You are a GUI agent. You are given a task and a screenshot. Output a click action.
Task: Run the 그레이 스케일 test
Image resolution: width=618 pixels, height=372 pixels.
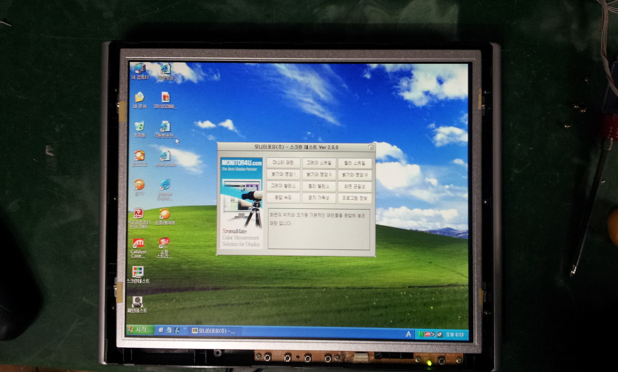tap(319, 163)
